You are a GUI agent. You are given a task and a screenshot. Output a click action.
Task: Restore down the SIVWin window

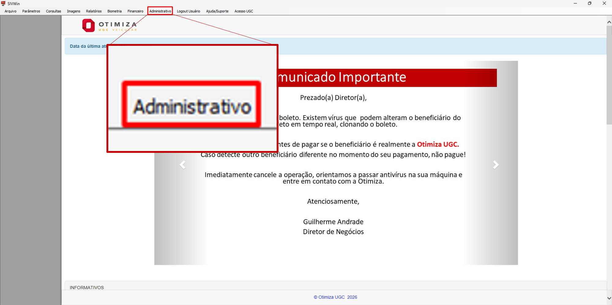point(590,3)
